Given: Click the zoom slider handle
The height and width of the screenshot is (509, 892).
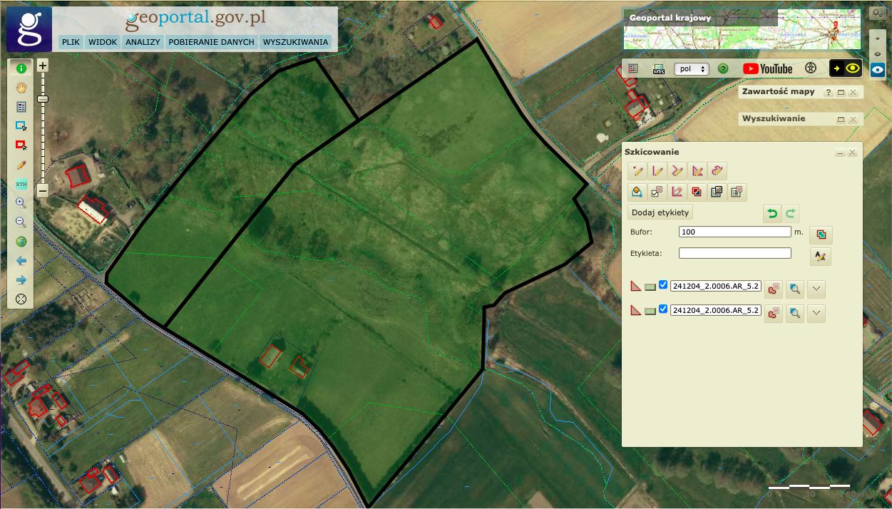Looking at the screenshot, I should coord(43,99).
